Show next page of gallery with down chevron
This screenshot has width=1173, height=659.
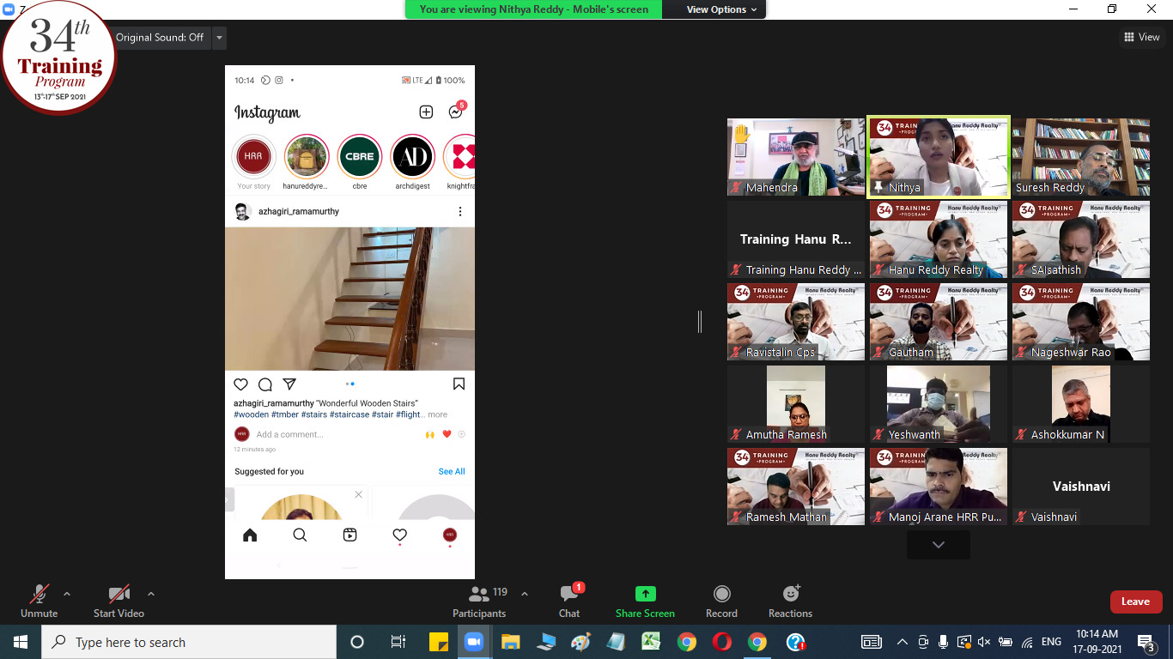click(x=939, y=545)
